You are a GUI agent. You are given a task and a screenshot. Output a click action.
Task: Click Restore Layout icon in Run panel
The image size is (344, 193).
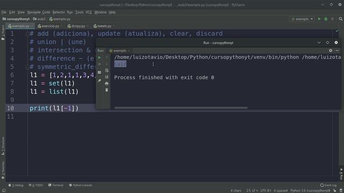(99, 72)
